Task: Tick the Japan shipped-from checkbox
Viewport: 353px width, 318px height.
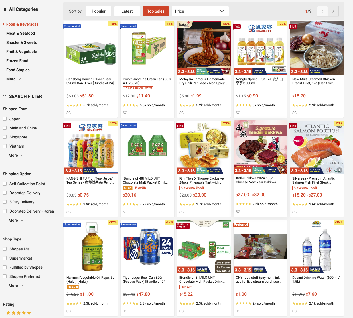Action: click(5, 119)
